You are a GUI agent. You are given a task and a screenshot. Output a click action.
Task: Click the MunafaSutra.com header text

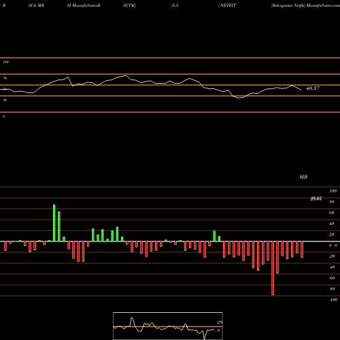pos(323,5)
